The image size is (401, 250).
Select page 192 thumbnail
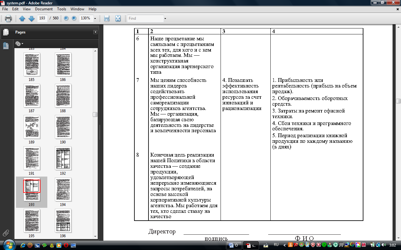pyautogui.click(x=63, y=158)
